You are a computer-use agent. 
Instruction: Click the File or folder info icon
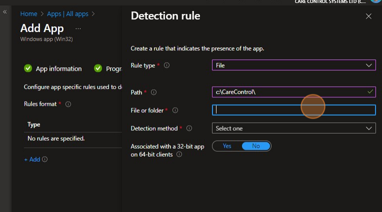[x=175, y=110]
